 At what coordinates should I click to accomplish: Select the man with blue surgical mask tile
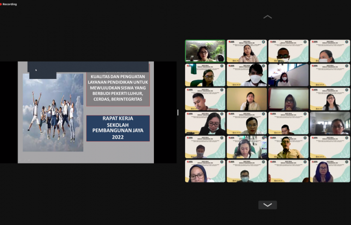(x=247, y=171)
